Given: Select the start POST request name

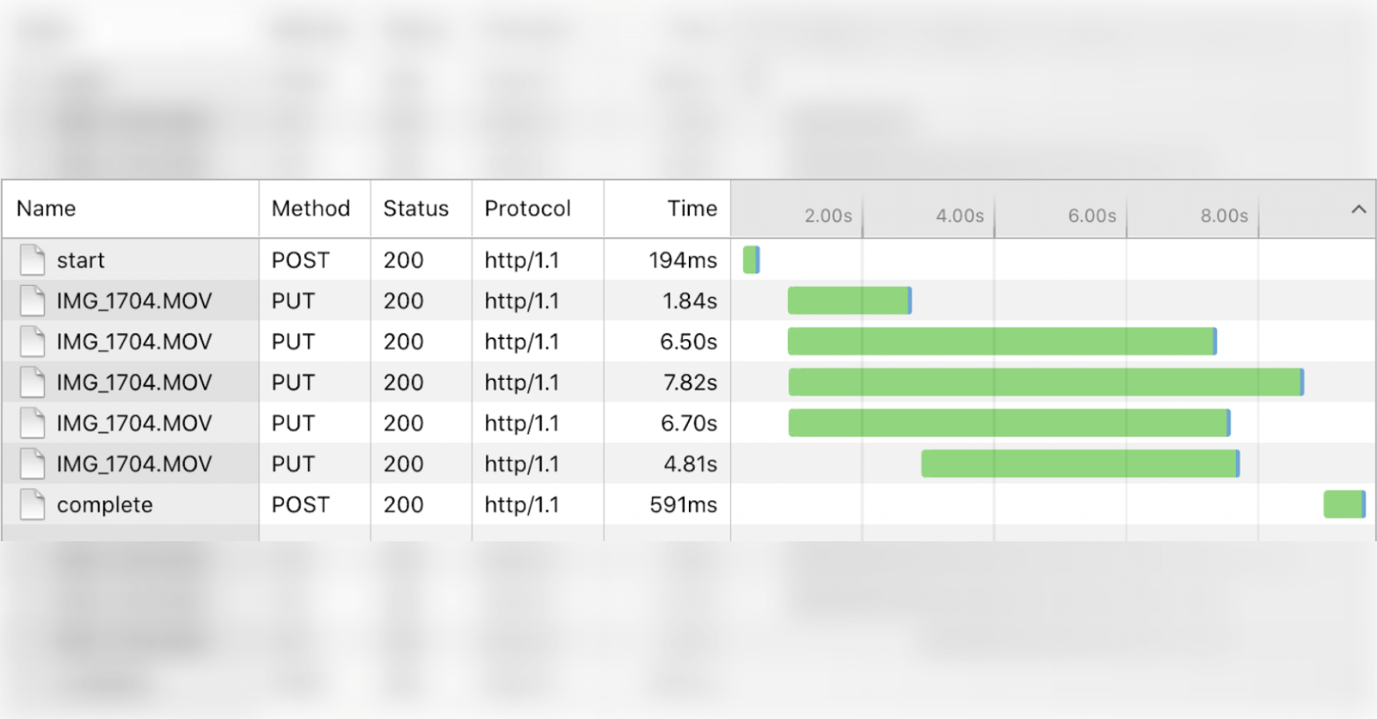Looking at the screenshot, I should [80, 260].
